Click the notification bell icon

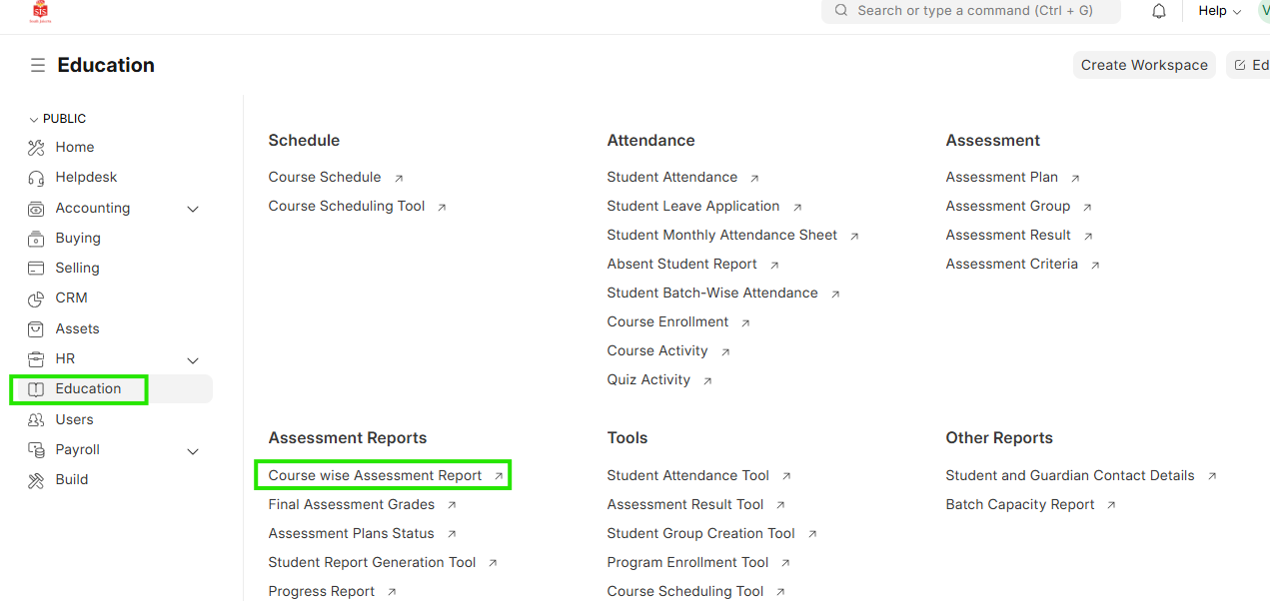coord(1159,11)
